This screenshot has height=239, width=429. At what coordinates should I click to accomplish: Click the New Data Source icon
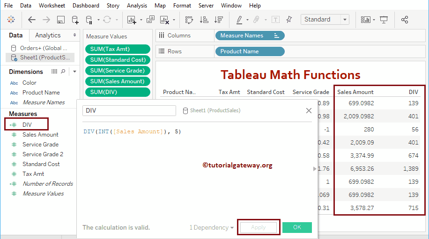tap(75, 20)
